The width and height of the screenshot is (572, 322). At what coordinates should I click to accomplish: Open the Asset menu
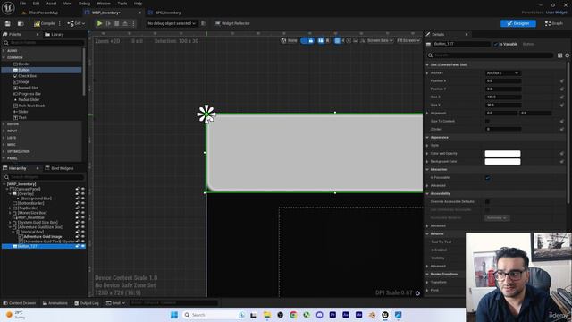coord(51,4)
